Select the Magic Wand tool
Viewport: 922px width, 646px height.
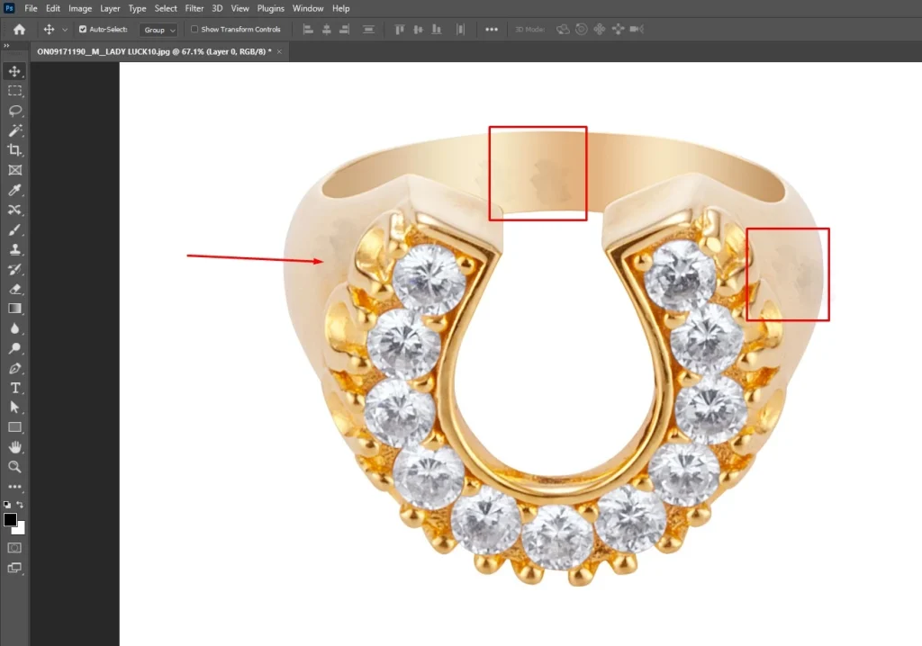click(14, 130)
